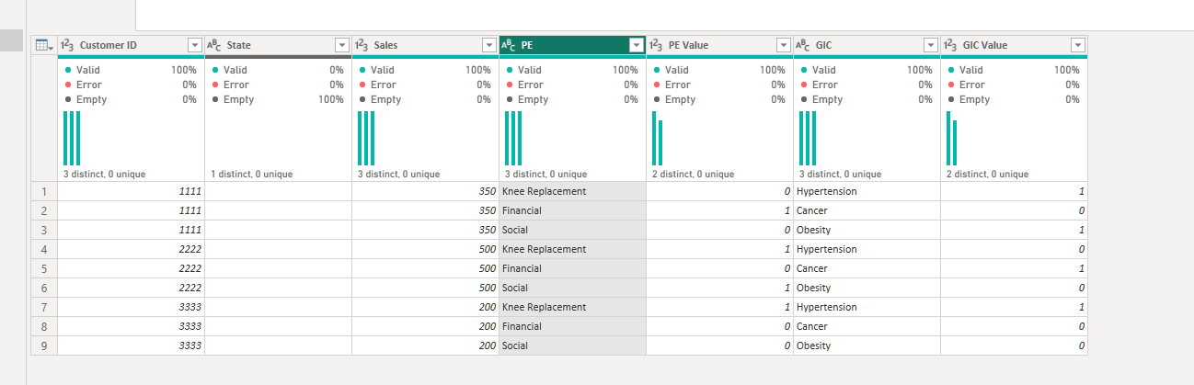Select row number 9
Screen dimensions: 1194x385
pyautogui.click(x=44, y=345)
